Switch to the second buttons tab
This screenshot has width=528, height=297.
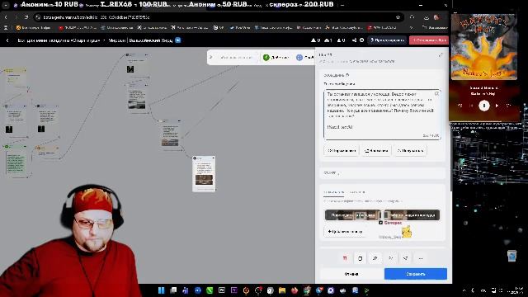pos(356,192)
